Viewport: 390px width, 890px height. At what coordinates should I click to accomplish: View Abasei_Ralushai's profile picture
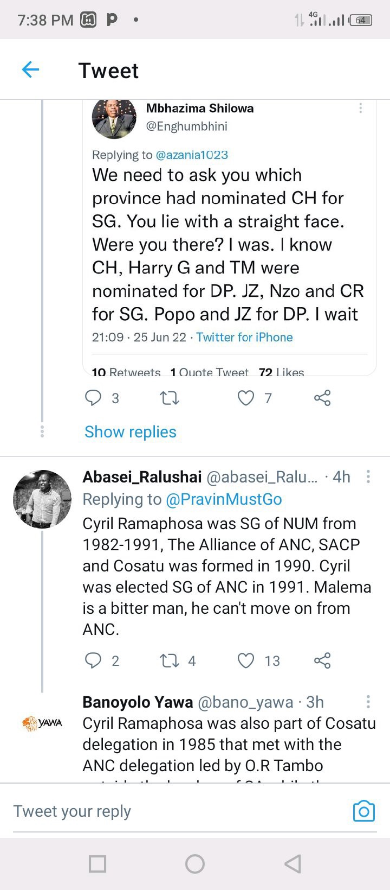click(x=42, y=499)
